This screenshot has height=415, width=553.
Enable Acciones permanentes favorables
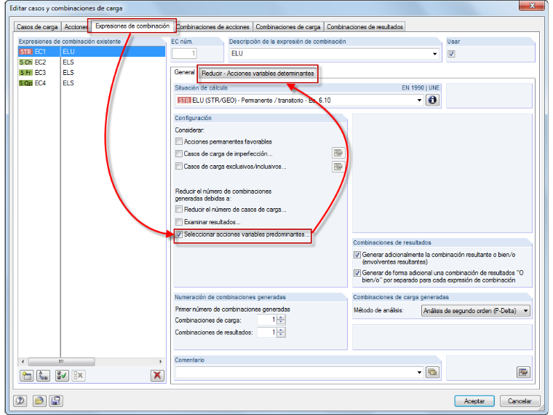[179, 141]
